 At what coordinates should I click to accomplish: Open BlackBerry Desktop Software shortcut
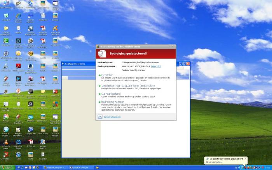coord(31,94)
